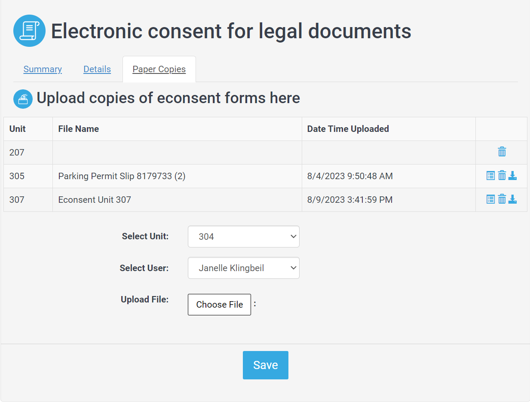Switch to the Details tab
Viewport: 530px width, 403px height.
point(97,69)
